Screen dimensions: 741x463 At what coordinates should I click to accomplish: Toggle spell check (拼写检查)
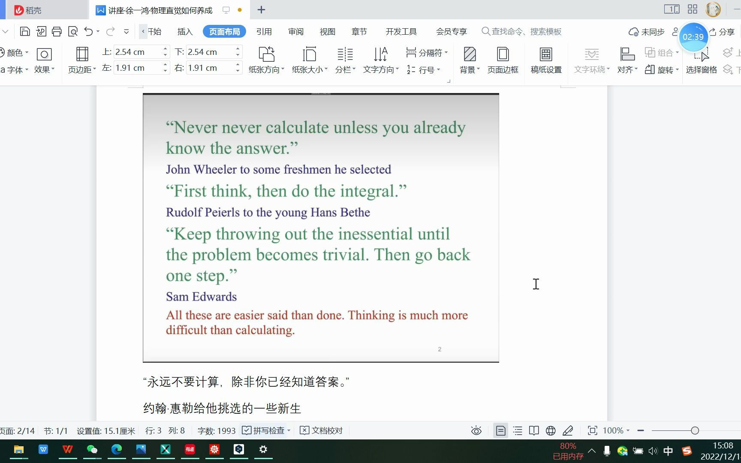263,430
